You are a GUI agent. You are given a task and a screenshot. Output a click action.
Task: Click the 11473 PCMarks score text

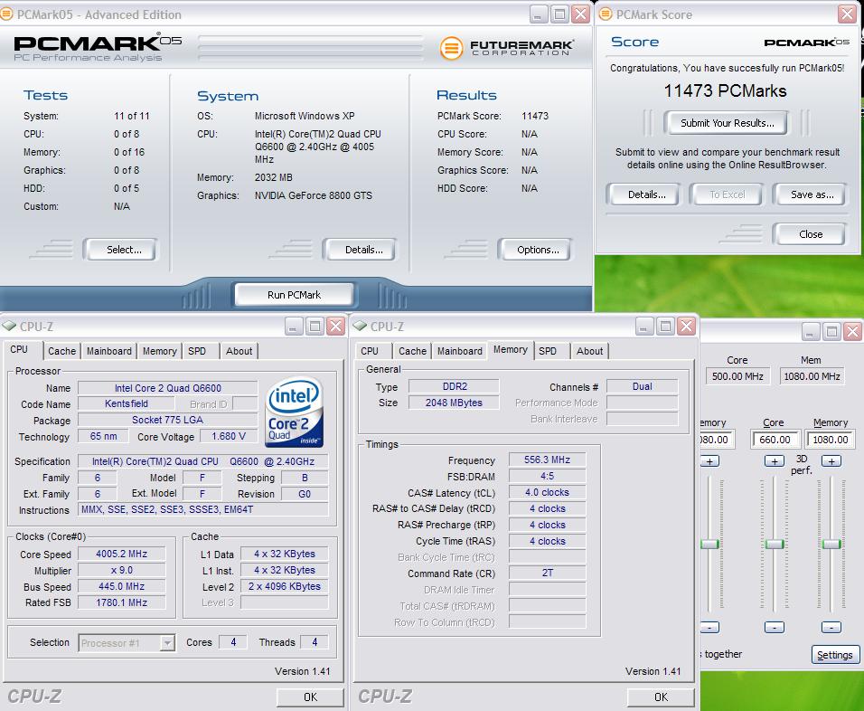click(725, 91)
